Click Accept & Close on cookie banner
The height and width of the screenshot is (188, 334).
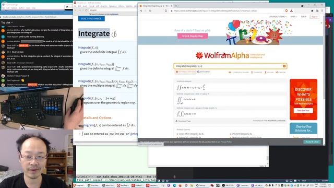[312, 142]
